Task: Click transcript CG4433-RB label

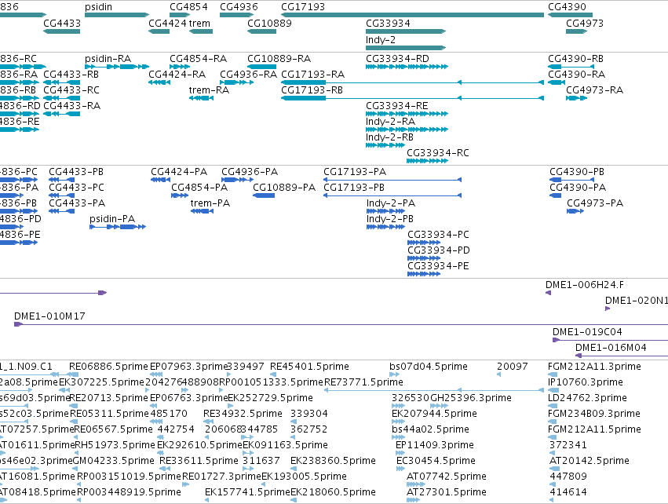Action: pyautogui.click(x=71, y=75)
